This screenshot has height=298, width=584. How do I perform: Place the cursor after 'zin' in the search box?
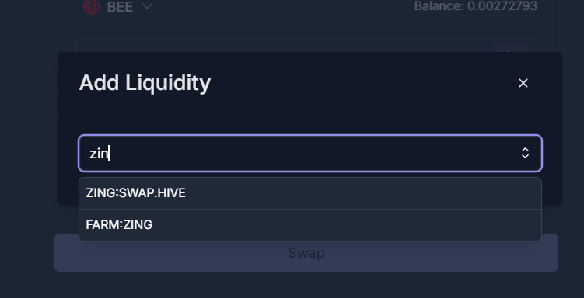109,154
